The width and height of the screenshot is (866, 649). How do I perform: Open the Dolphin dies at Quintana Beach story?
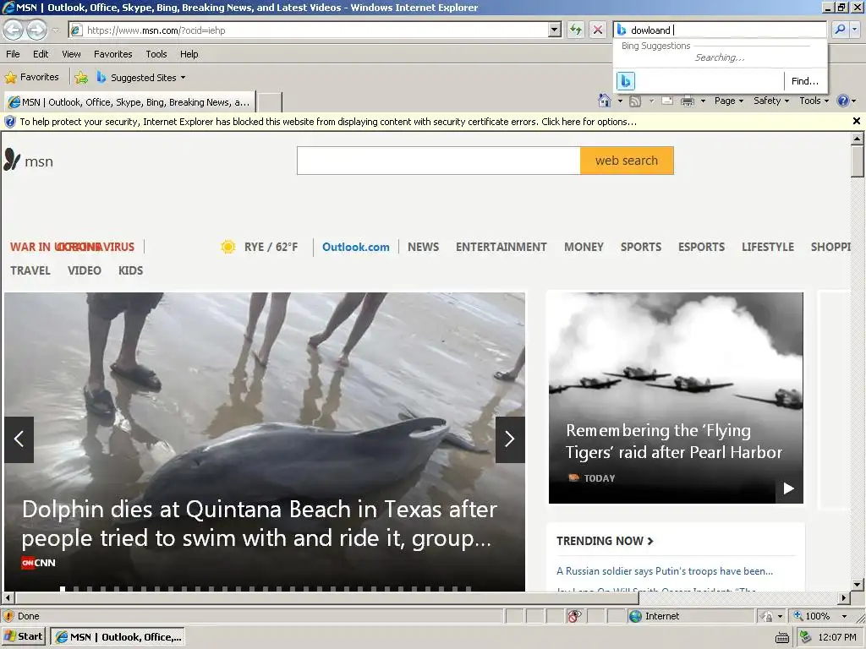[259, 523]
